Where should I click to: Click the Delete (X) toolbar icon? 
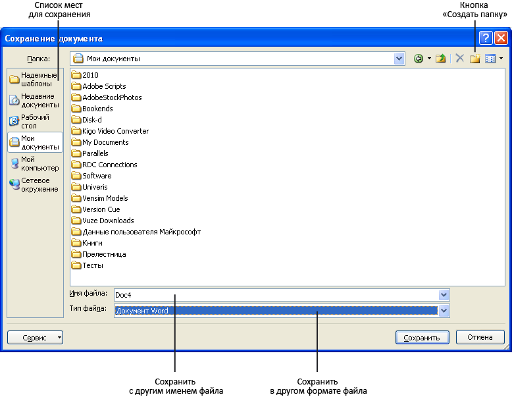(x=460, y=59)
